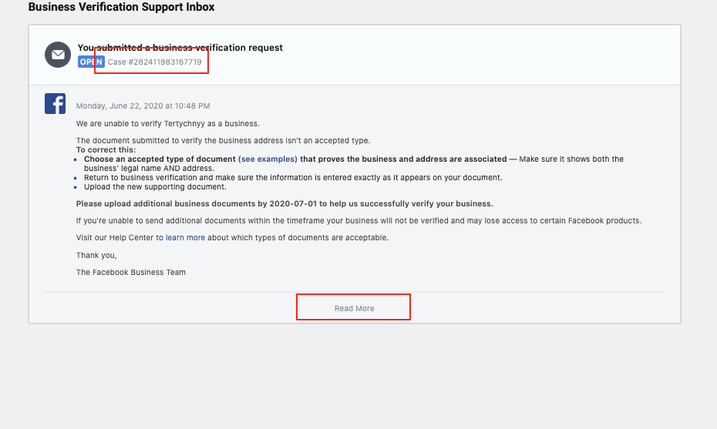Click the envelope message icon

coord(58,55)
